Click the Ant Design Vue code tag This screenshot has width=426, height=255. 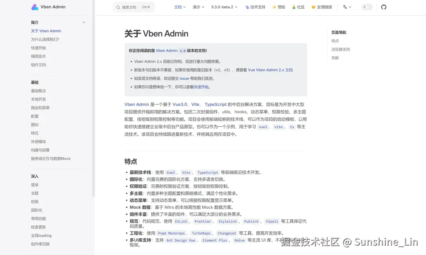(x=181, y=240)
